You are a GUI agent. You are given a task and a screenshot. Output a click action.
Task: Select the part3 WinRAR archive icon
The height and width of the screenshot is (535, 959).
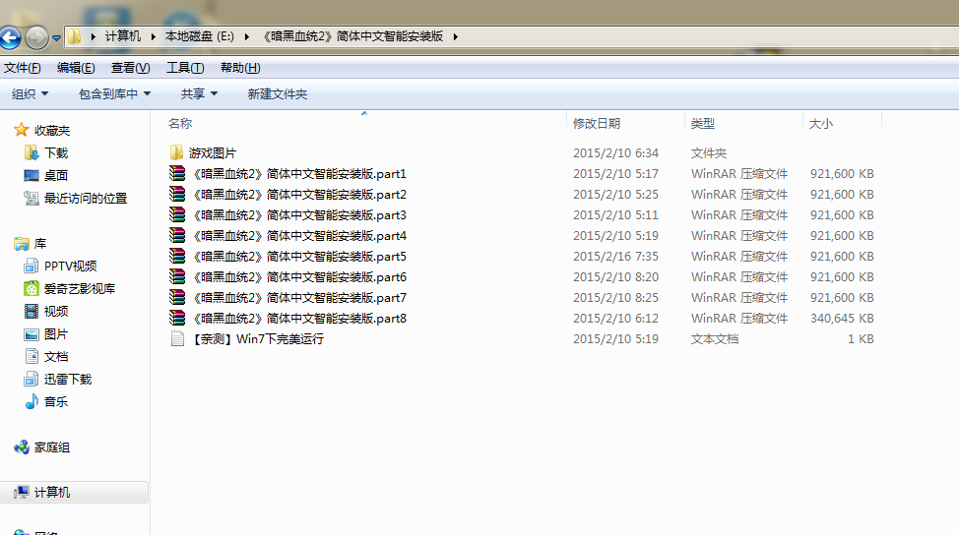[x=177, y=215]
